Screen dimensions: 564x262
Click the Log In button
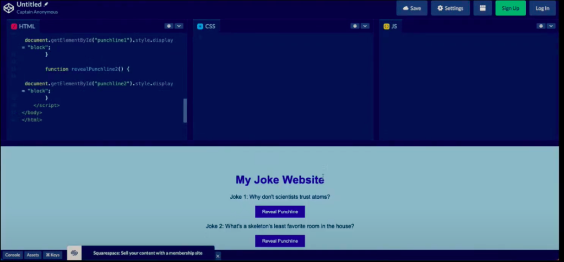coord(543,8)
